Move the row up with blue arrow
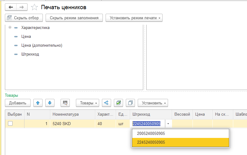The image size is (247, 155). pos(38,103)
